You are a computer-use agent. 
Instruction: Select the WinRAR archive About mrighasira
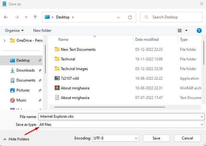[x=75, y=88]
